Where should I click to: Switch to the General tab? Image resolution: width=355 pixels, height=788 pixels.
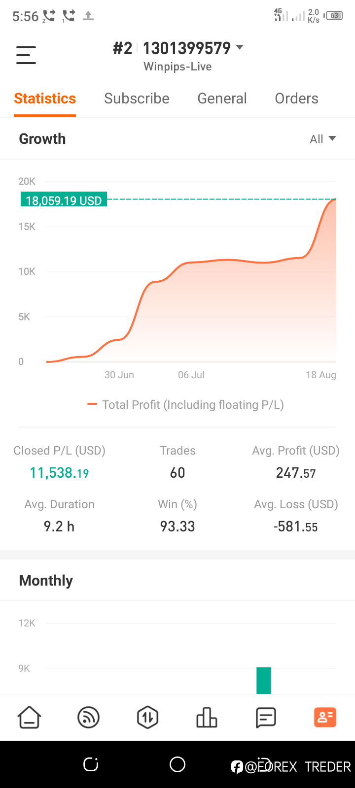222,98
